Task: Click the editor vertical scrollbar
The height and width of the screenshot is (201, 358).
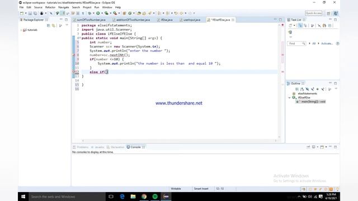Action: 279,80
